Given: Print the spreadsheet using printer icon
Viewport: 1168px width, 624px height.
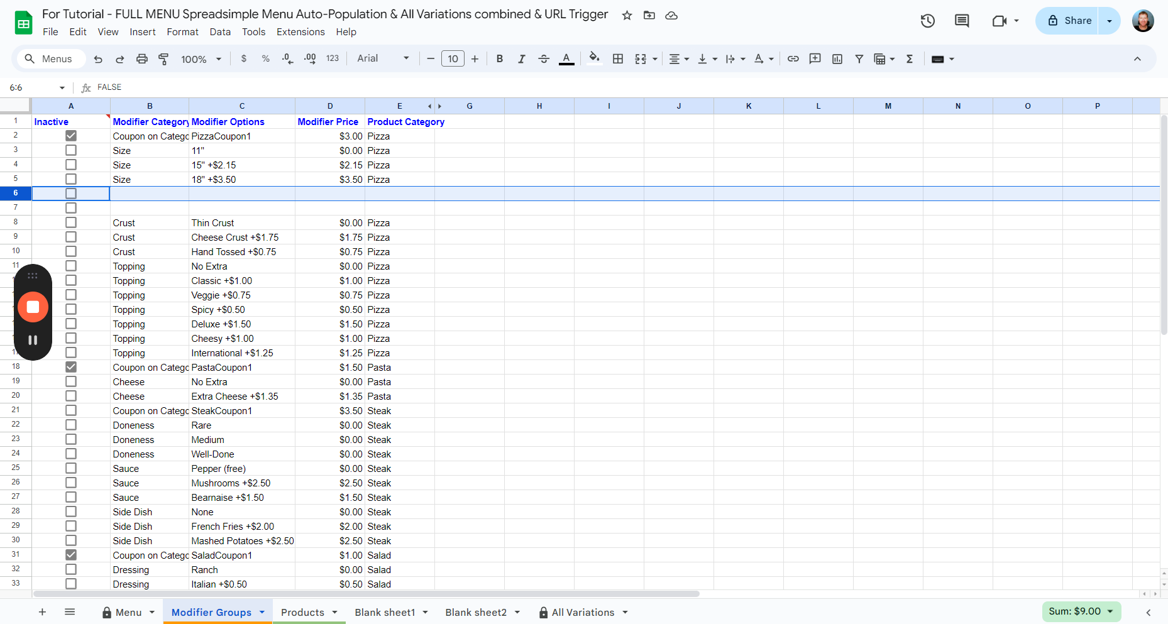Looking at the screenshot, I should tap(142, 59).
